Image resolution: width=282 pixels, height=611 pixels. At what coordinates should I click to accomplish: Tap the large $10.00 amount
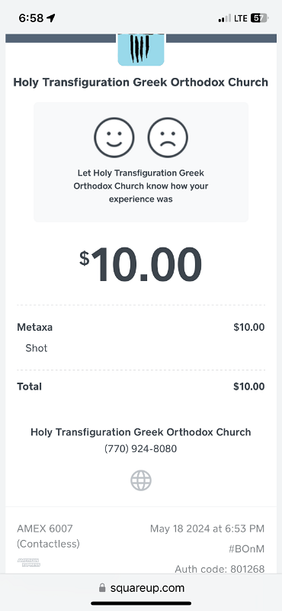pos(141,264)
